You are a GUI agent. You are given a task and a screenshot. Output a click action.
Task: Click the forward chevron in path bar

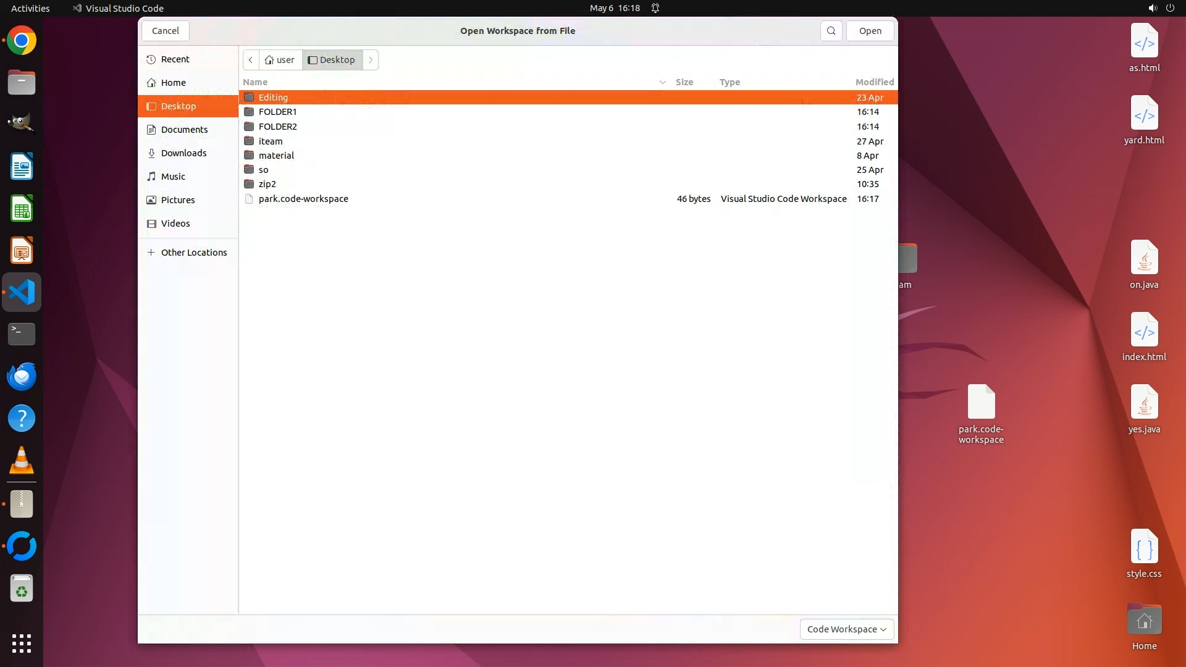point(371,60)
